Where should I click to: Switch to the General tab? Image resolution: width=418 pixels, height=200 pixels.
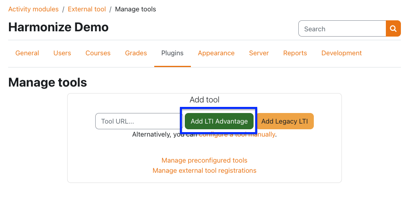(x=27, y=53)
